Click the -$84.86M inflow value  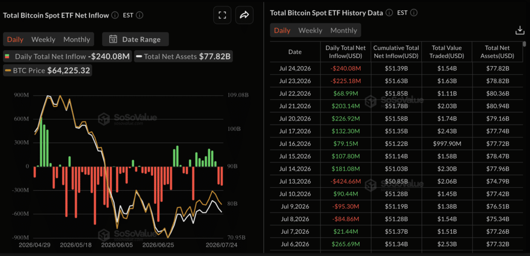(x=345, y=219)
